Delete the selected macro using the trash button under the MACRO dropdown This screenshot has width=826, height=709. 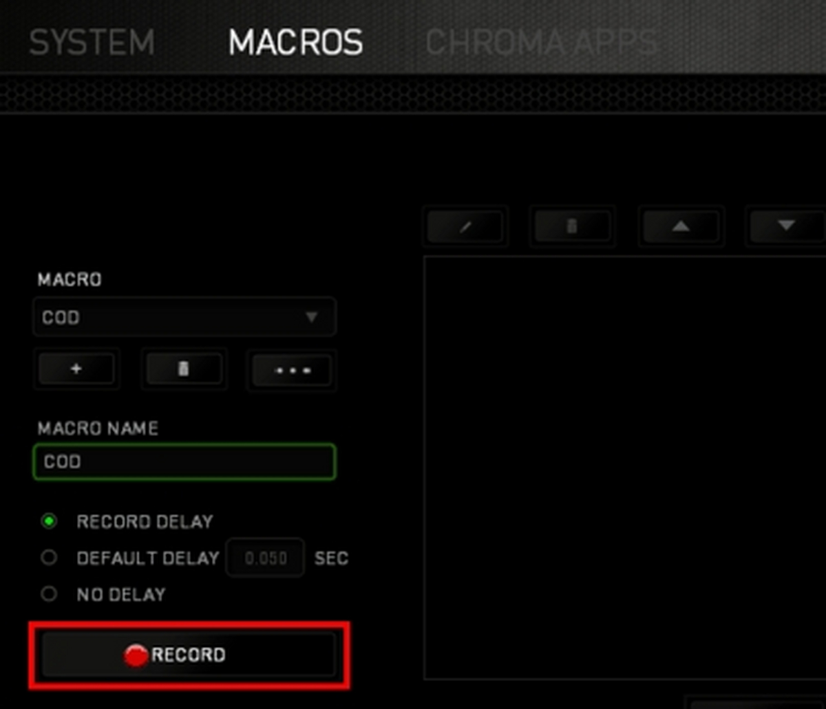pos(184,370)
